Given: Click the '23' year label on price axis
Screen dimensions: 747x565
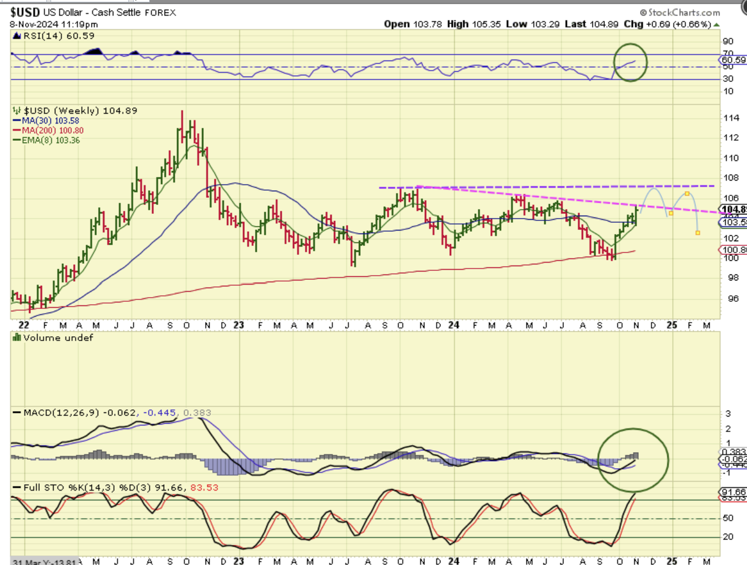Looking at the screenshot, I should click(x=238, y=326).
